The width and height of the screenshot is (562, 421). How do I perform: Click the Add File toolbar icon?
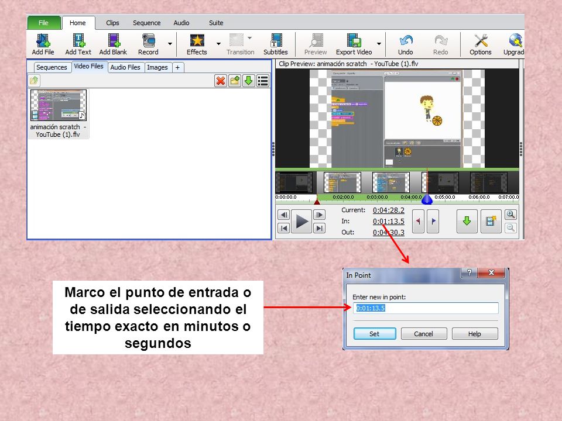click(x=43, y=40)
